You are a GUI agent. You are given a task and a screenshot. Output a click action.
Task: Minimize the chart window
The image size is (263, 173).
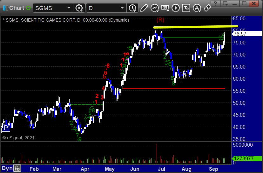(x=234, y=3)
